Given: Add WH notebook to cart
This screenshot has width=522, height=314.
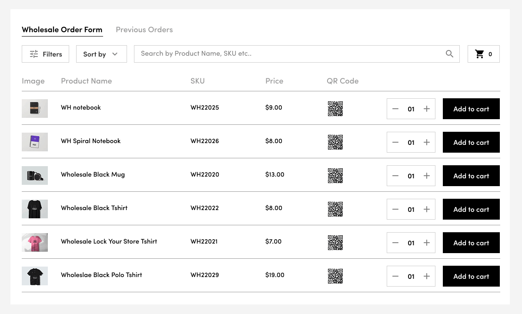Looking at the screenshot, I should [471, 109].
